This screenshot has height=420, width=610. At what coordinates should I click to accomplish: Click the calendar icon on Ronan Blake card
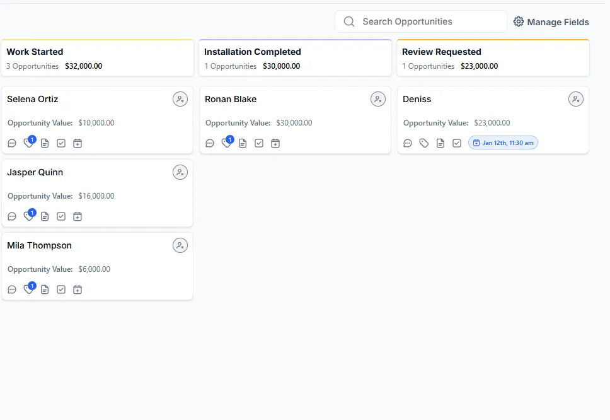(275, 143)
